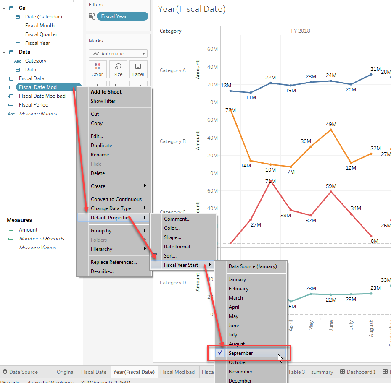Click the 49M data point on Category B
391x383 pixels.
click(x=330, y=130)
